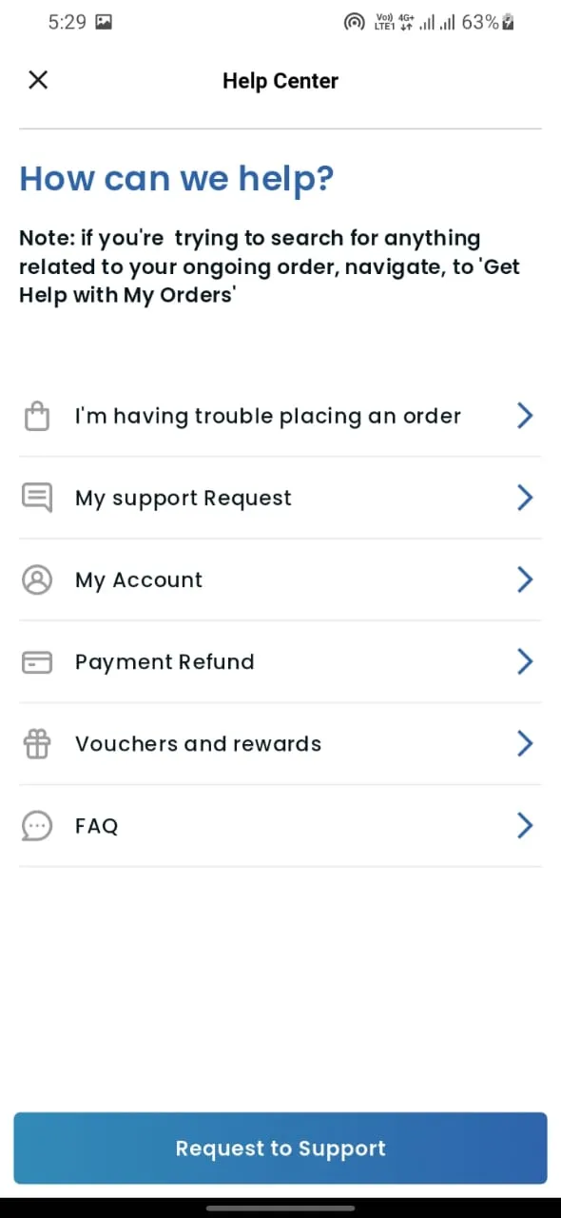Tap the Request to Support button

[280, 1149]
